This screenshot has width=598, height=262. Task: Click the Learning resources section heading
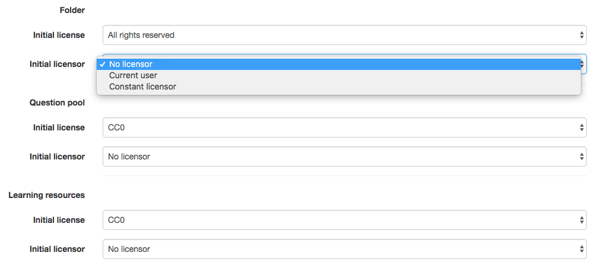tap(46, 195)
